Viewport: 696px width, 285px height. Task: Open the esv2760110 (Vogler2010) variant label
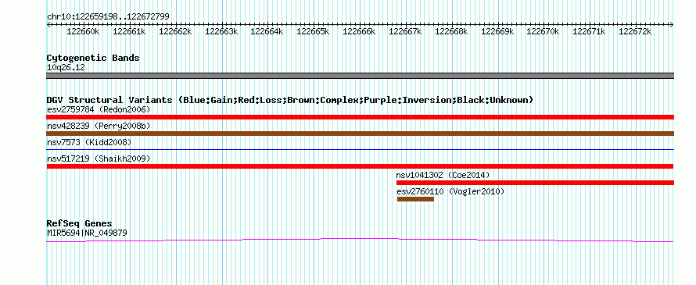[450, 191]
